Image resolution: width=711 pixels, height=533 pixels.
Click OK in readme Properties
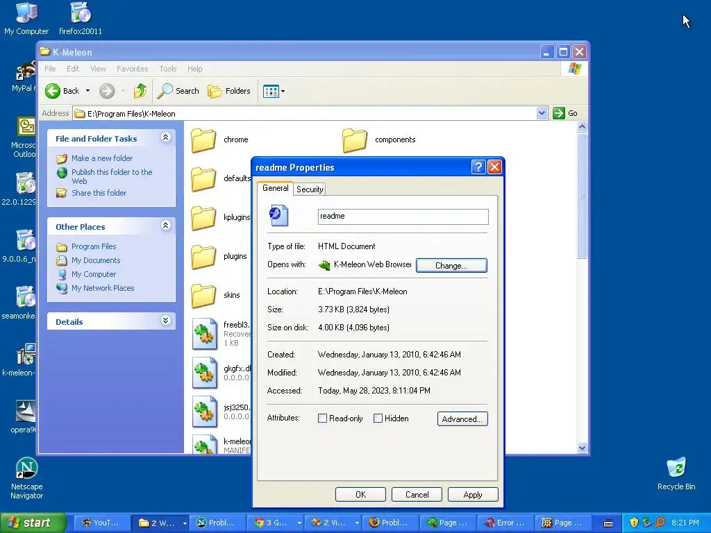click(360, 494)
